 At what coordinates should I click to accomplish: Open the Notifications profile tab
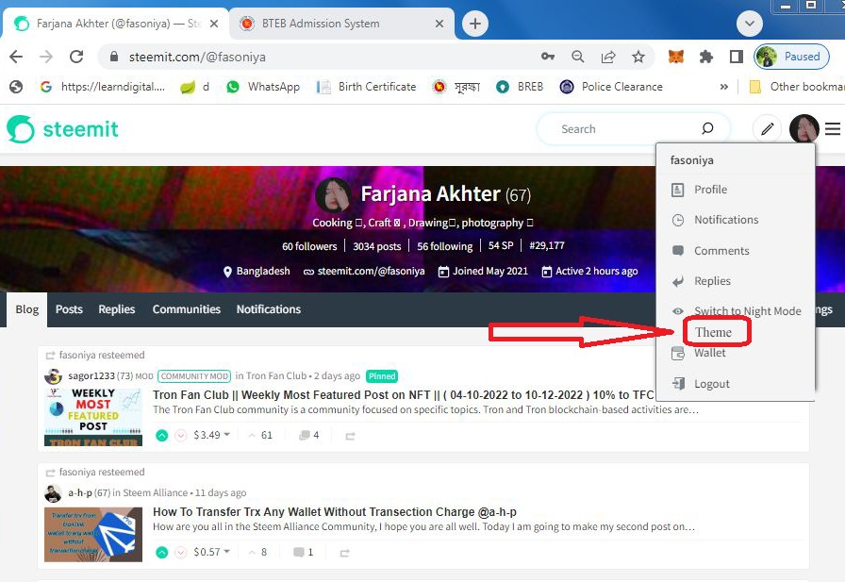[x=269, y=309]
